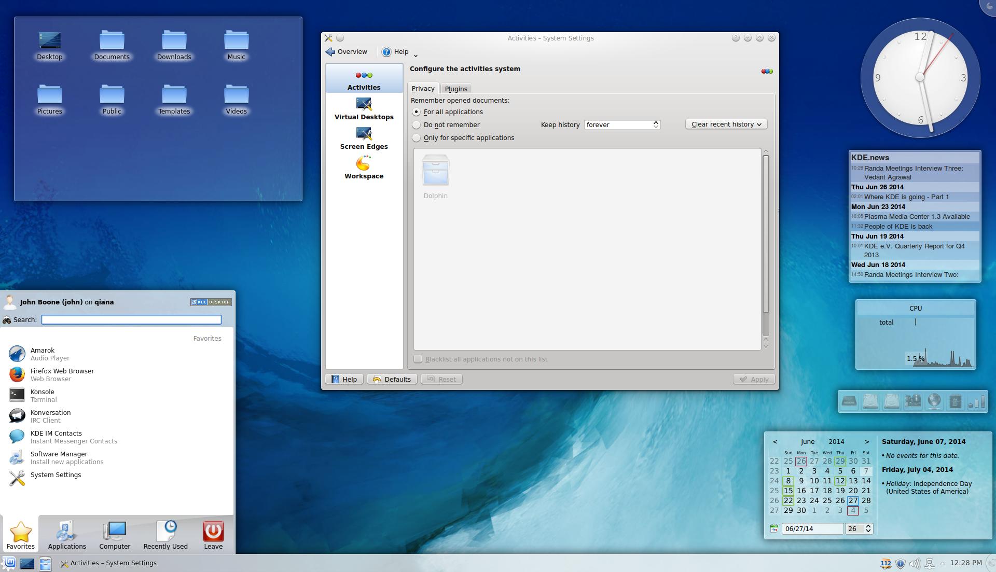This screenshot has height=572, width=996.
Task: Open the Computer tab in launcher menu
Action: click(115, 535)
